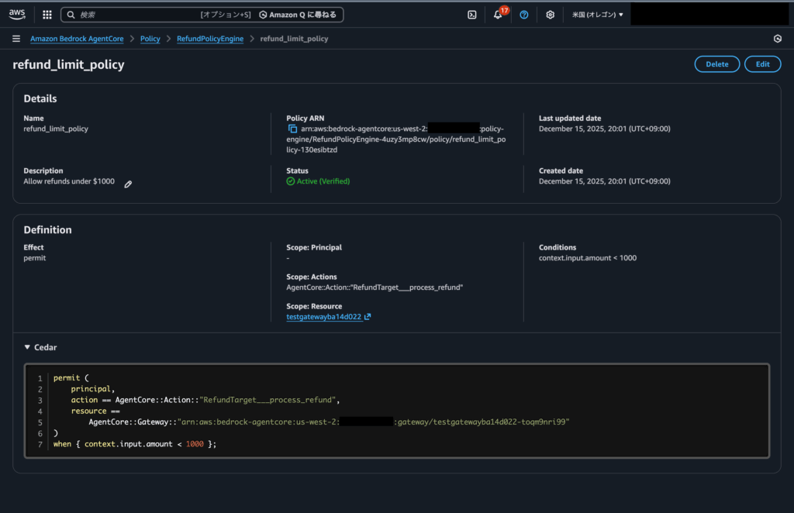Open the help question mark icon

tap(524, 15)
